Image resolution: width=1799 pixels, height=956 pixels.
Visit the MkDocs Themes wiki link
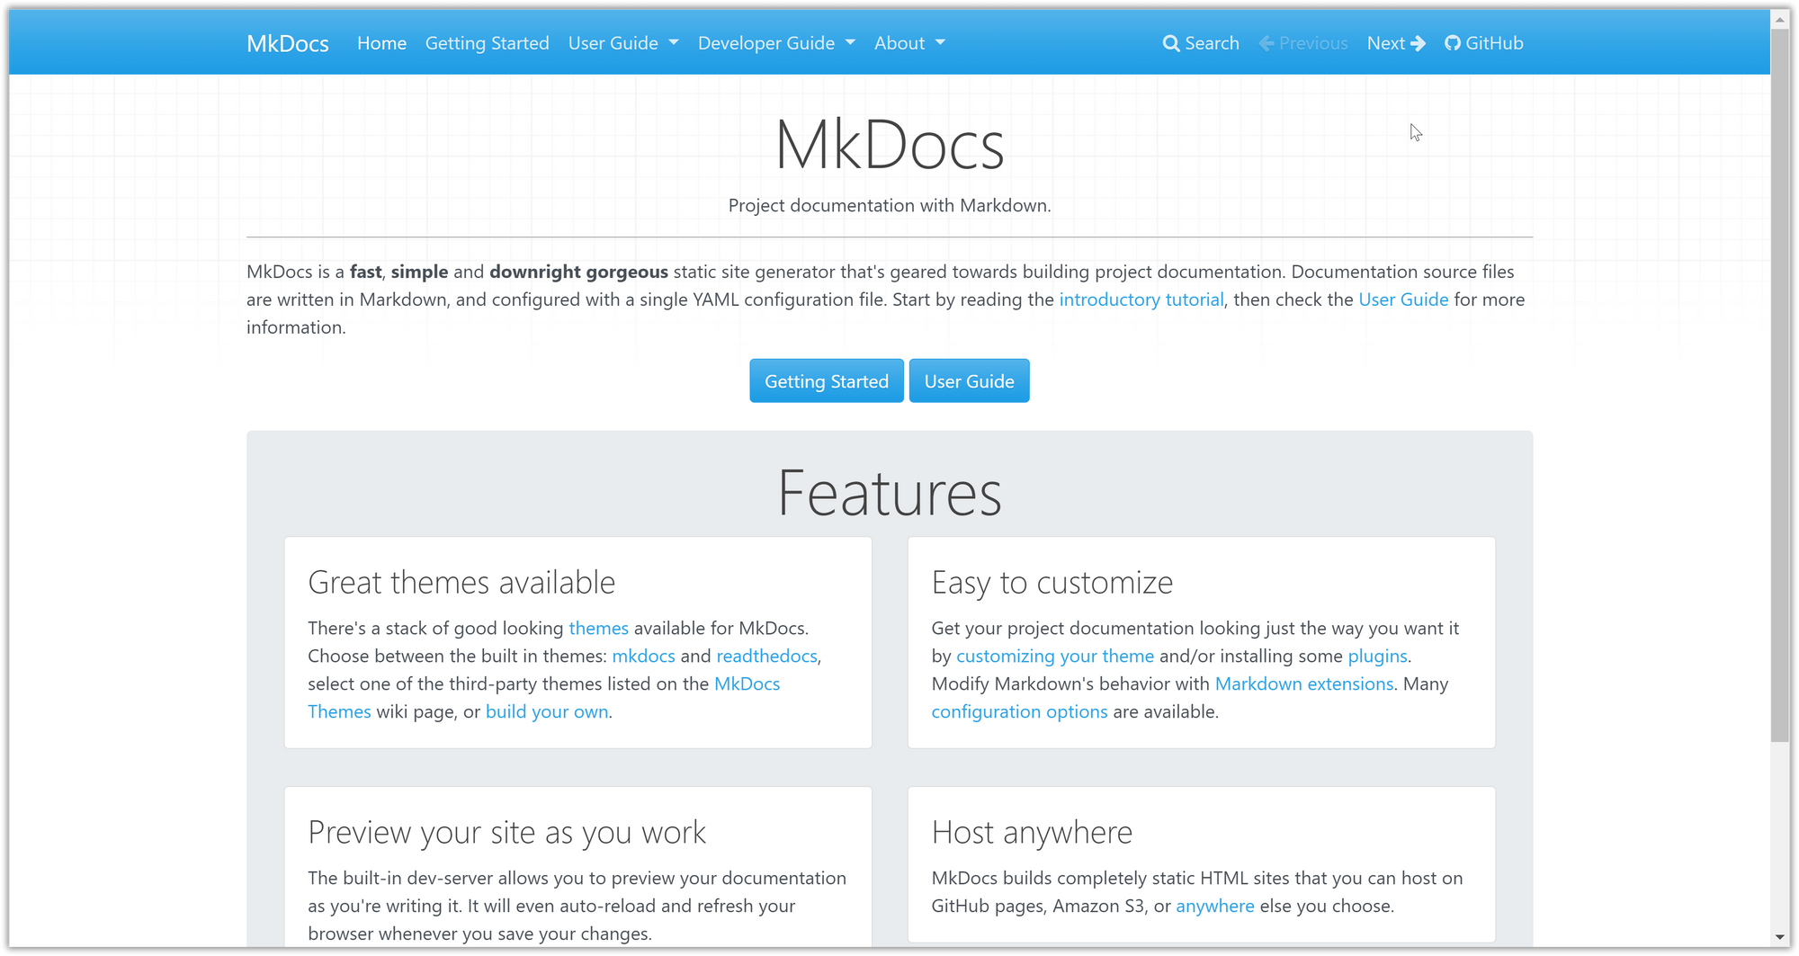point(747,683)
